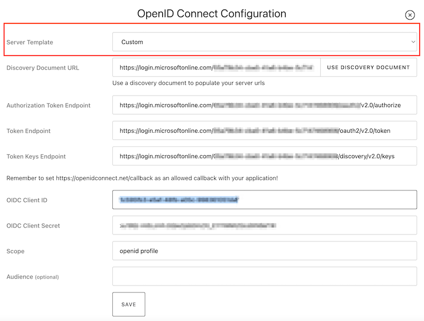Viewport: 424px width, 321px height.
Task: Open the Server Template dropdown
Action: (264, 42)
